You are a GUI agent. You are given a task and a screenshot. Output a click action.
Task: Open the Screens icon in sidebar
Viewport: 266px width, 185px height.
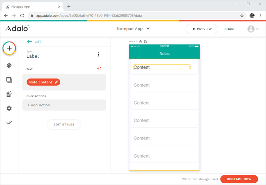point(9,80)
